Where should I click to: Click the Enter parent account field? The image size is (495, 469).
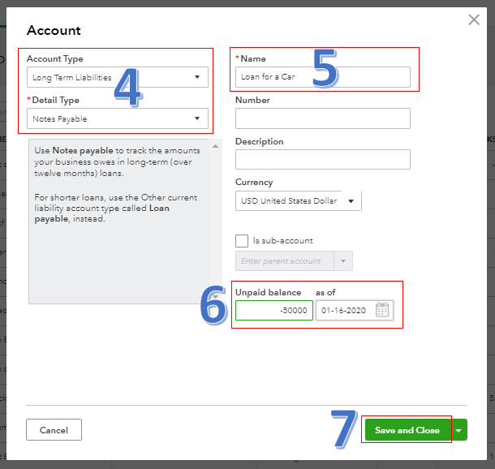[x=285, y=261]
